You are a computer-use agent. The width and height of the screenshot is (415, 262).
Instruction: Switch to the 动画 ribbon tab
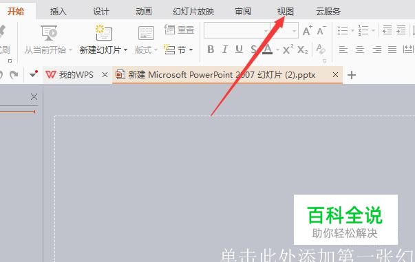pos(143,12)
